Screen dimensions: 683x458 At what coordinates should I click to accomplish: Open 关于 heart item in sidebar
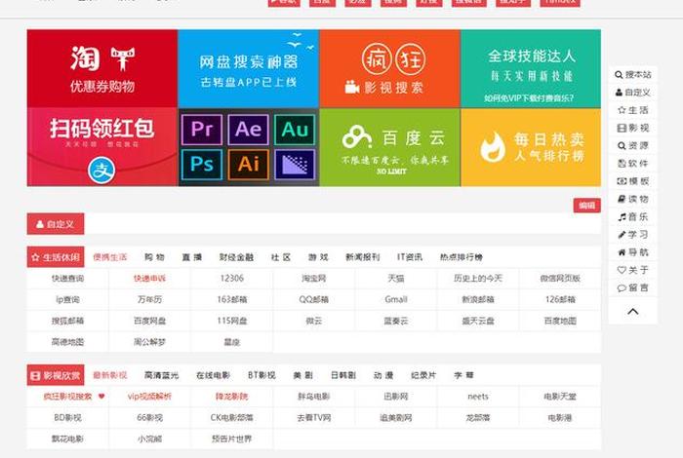[x=633, y=270]
